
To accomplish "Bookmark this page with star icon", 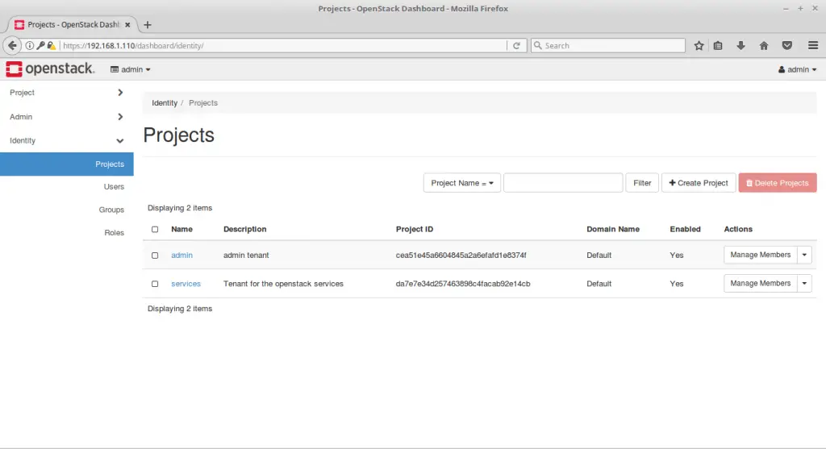I will point(699,46).
